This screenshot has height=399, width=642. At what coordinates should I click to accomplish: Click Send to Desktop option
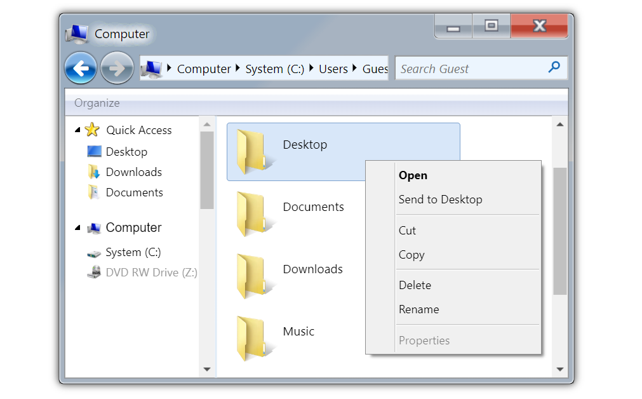click(x=441, y=199)
